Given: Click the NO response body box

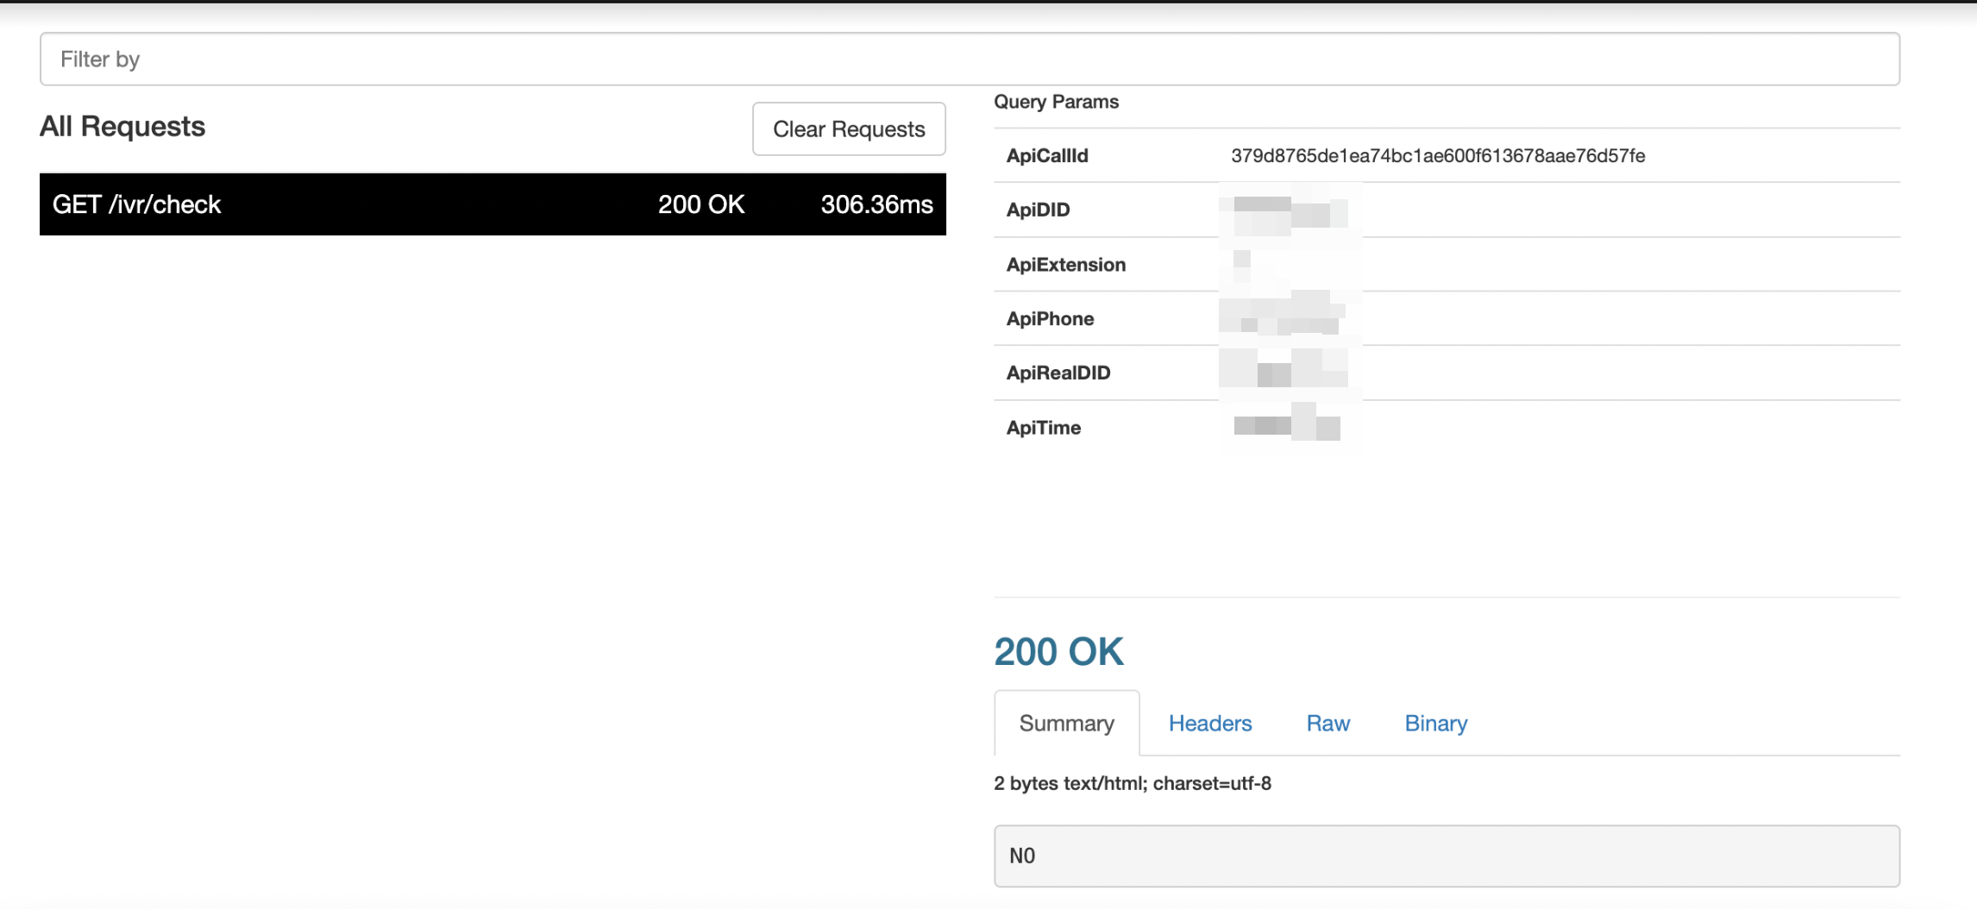Looking at the screenshot, I should (1446, 856).
